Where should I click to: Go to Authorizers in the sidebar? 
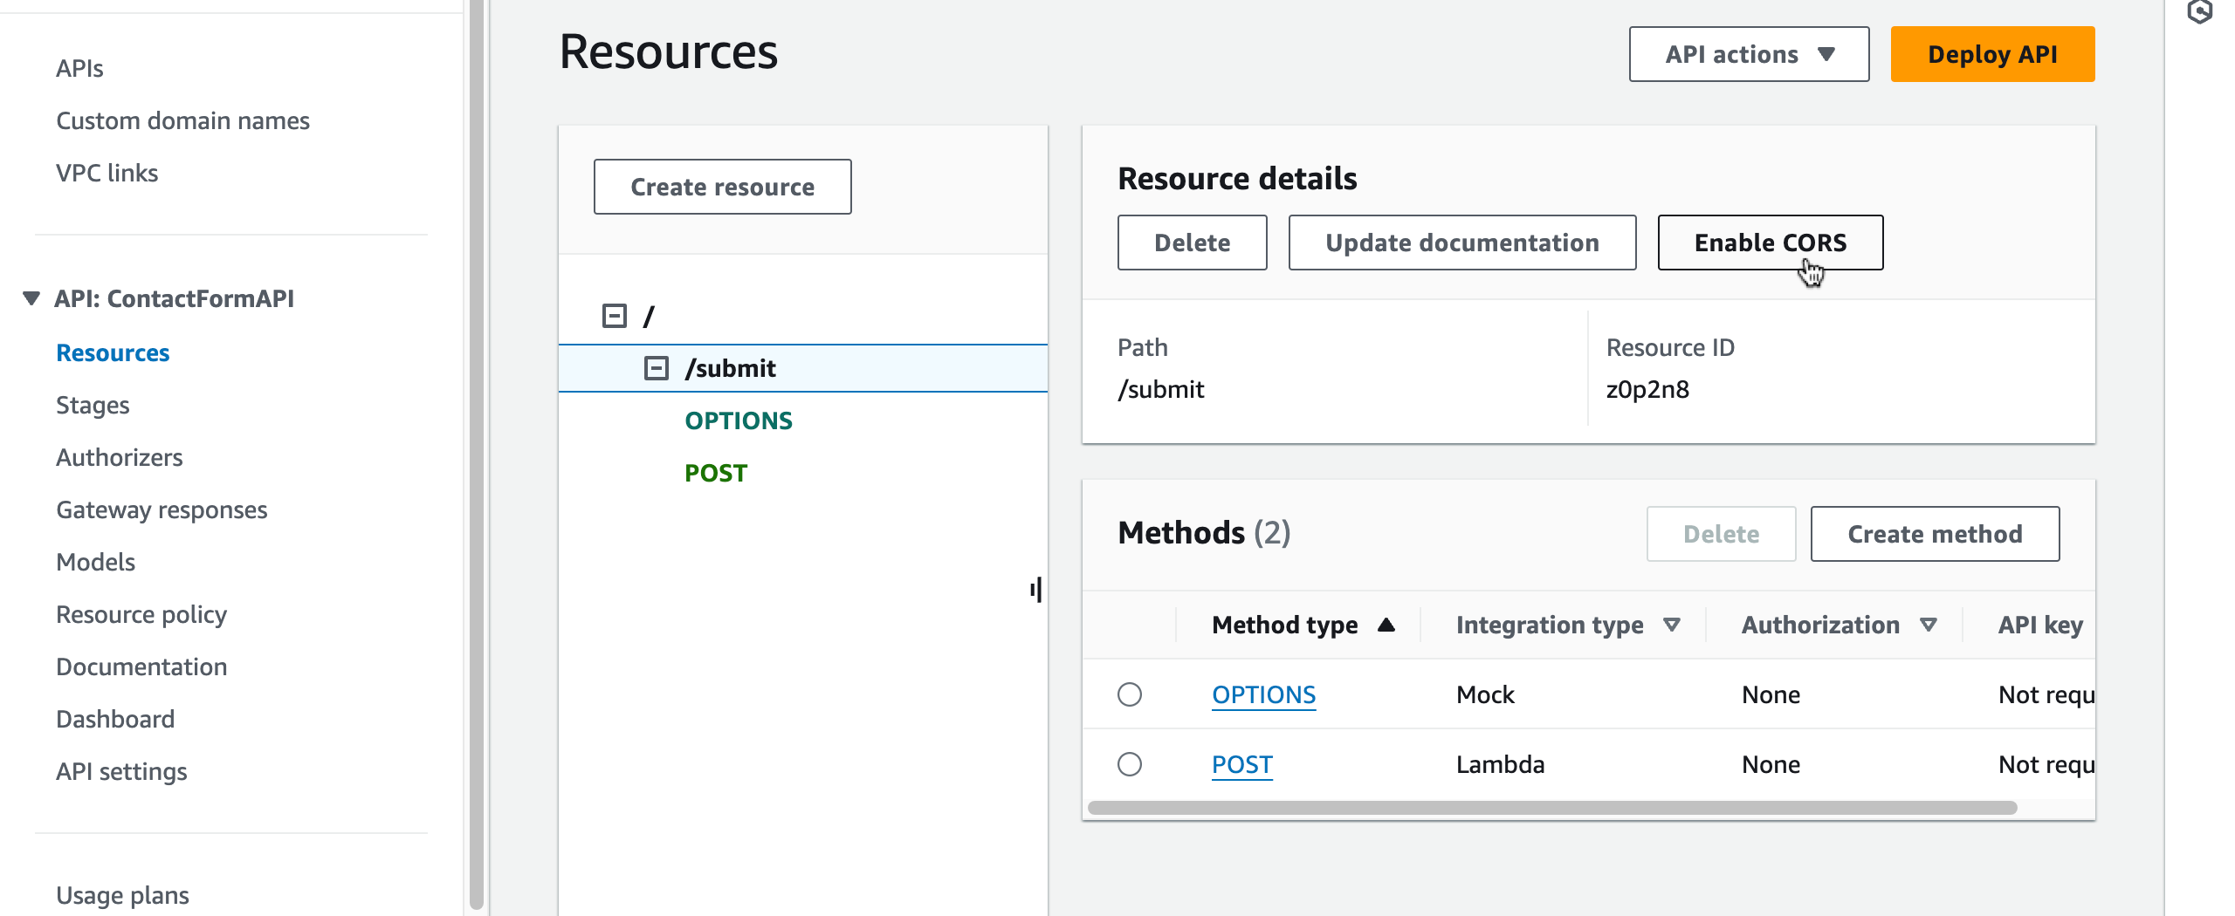coord(119,457)
